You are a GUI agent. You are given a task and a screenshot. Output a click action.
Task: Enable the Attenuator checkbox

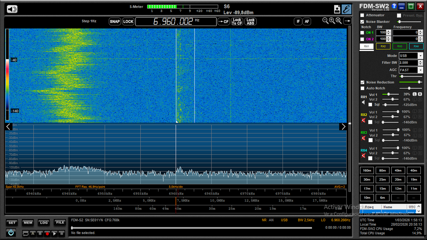362,15
